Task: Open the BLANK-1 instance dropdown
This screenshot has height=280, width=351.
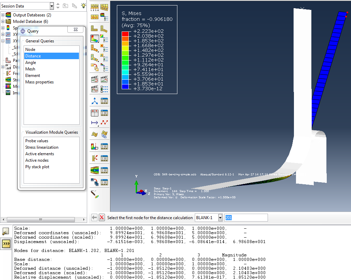Action: coord(220,218)
